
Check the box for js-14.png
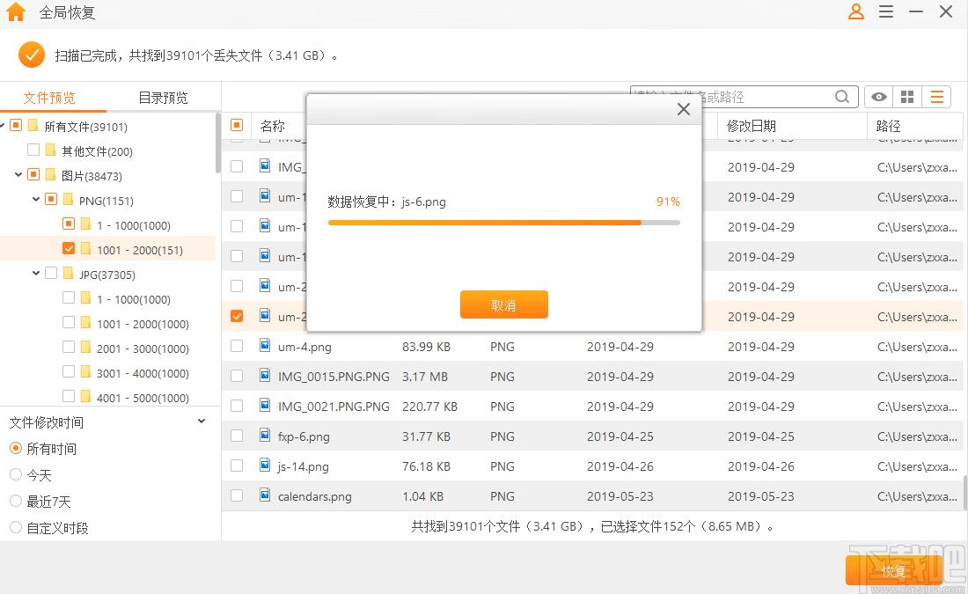237,466
